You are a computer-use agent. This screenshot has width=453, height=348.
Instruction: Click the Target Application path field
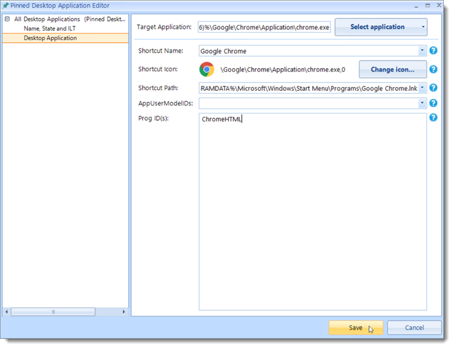(x=264, y=27)
